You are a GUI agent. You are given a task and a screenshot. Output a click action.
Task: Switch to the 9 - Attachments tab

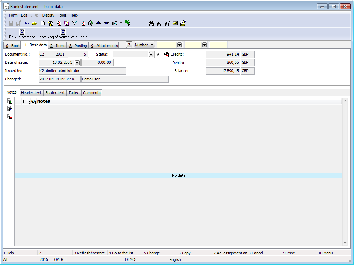[x=104, y=46]
